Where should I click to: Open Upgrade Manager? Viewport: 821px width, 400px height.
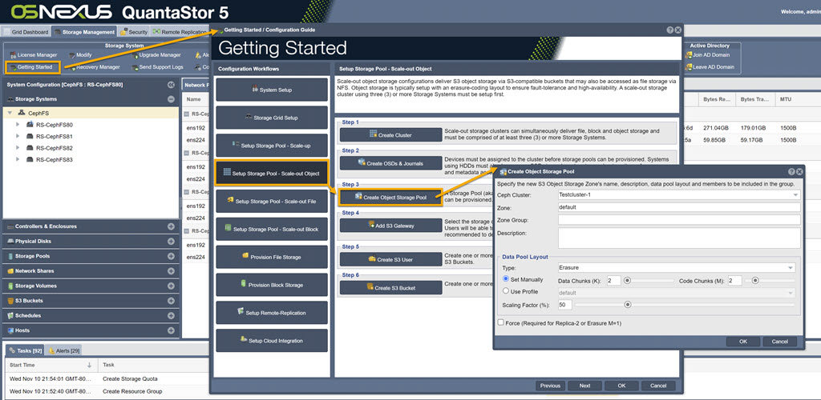156,55
